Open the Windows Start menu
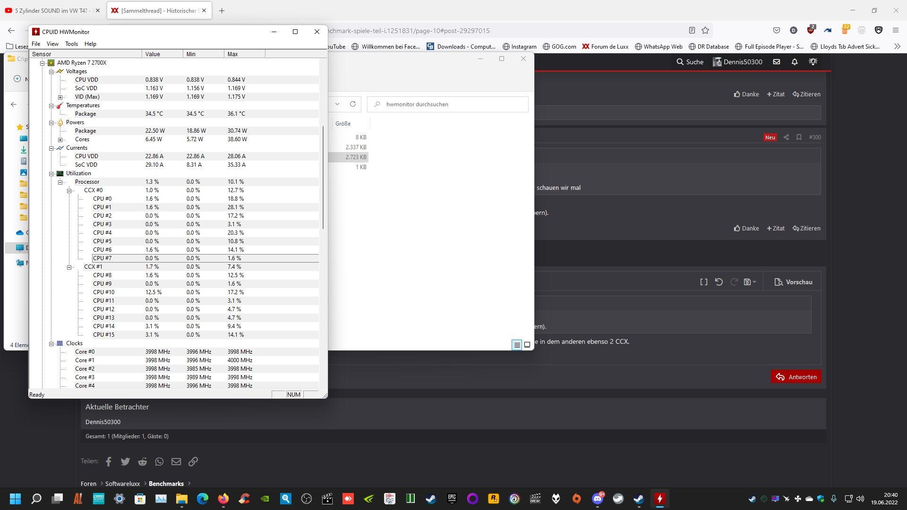 click(15, 499)
